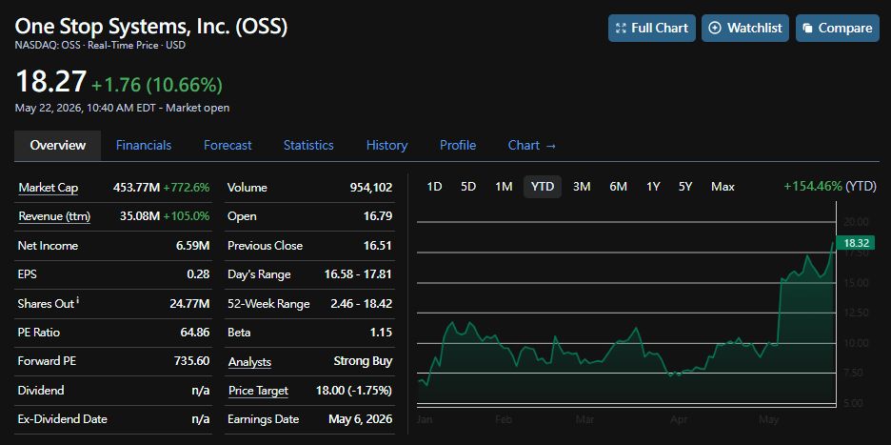Open the Revenue (ttm) link

[x=54, y=217]
